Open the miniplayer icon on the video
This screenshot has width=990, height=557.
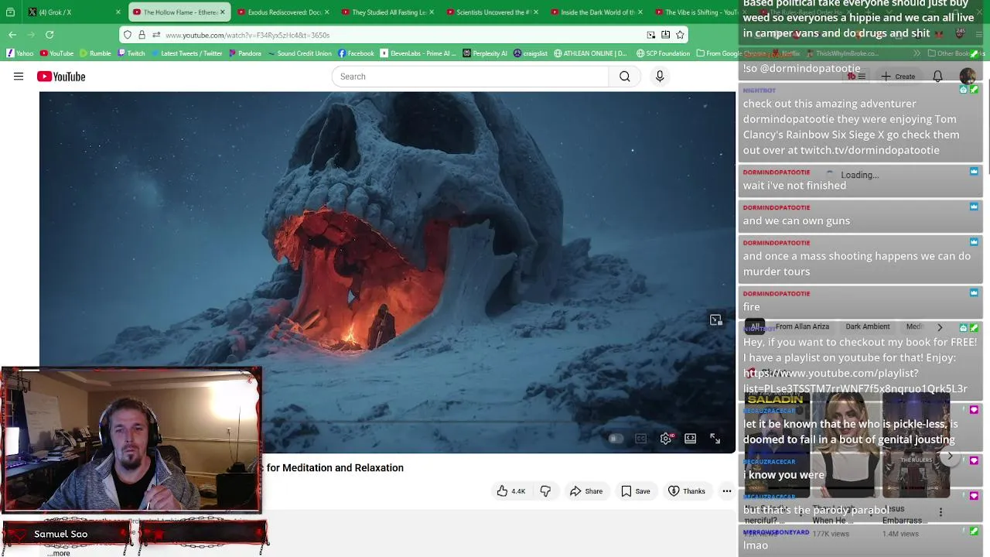point(716,320)
